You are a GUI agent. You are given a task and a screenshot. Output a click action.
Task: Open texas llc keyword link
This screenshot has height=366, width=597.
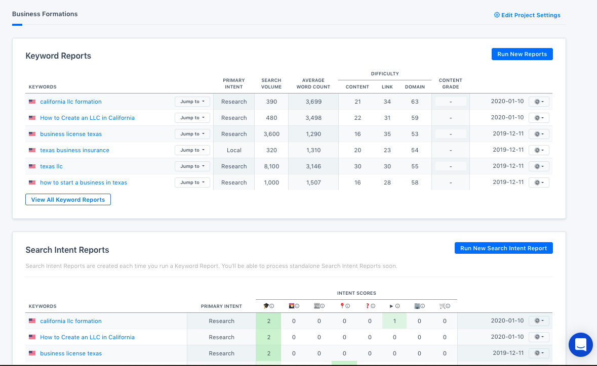(x=52, y=166)
